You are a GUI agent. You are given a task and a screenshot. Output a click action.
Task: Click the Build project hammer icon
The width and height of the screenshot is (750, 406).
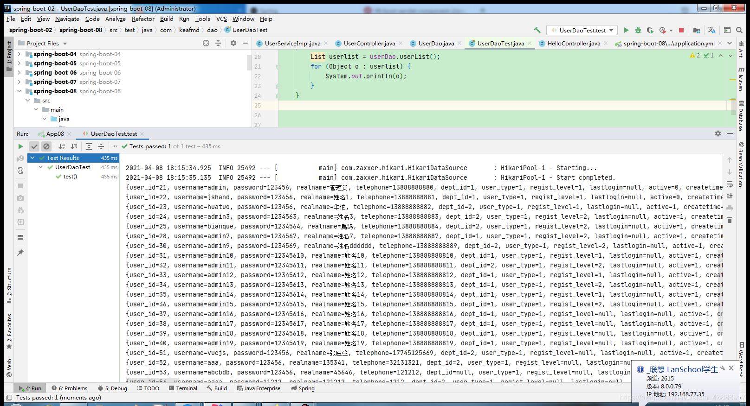click(x=537, y=30)
